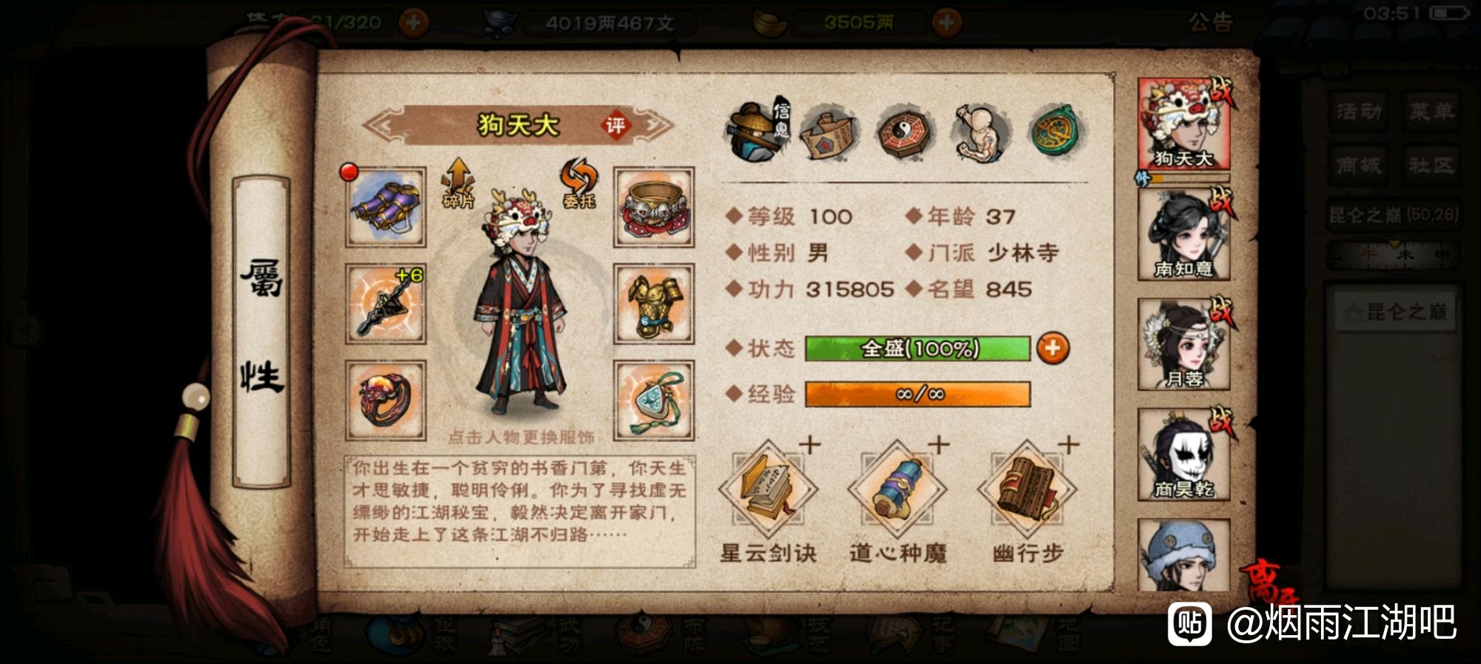
Task: Click the 评 review button
Action: coord(615,126)
